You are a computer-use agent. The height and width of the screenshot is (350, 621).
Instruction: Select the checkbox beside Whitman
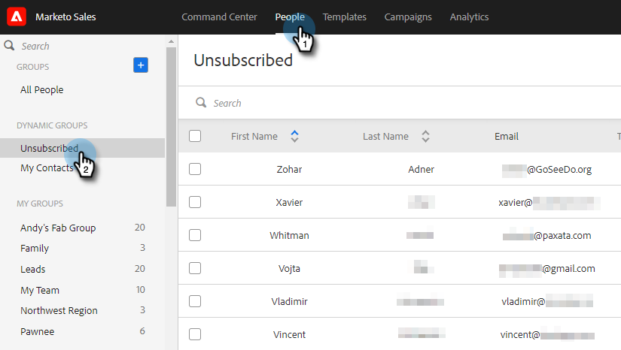195,235
